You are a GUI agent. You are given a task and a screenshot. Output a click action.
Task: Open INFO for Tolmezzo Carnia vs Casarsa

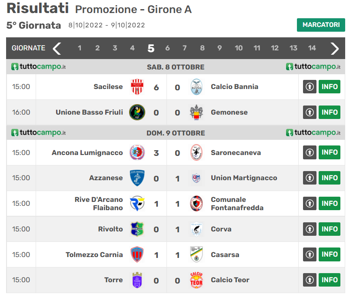tap(330, 254)
